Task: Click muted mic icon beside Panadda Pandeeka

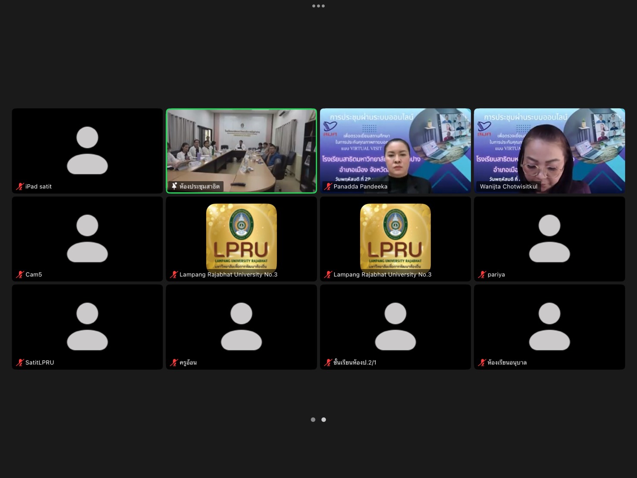Action: coord(328,186)
